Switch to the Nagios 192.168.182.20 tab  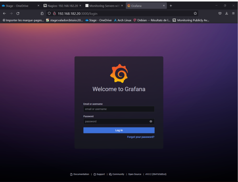pyautogui.click(x=61, y=6)
